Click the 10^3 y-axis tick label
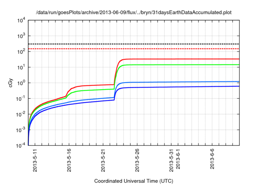Image resolution: width=264 pixels, height=185 pixels. [21, 36]
